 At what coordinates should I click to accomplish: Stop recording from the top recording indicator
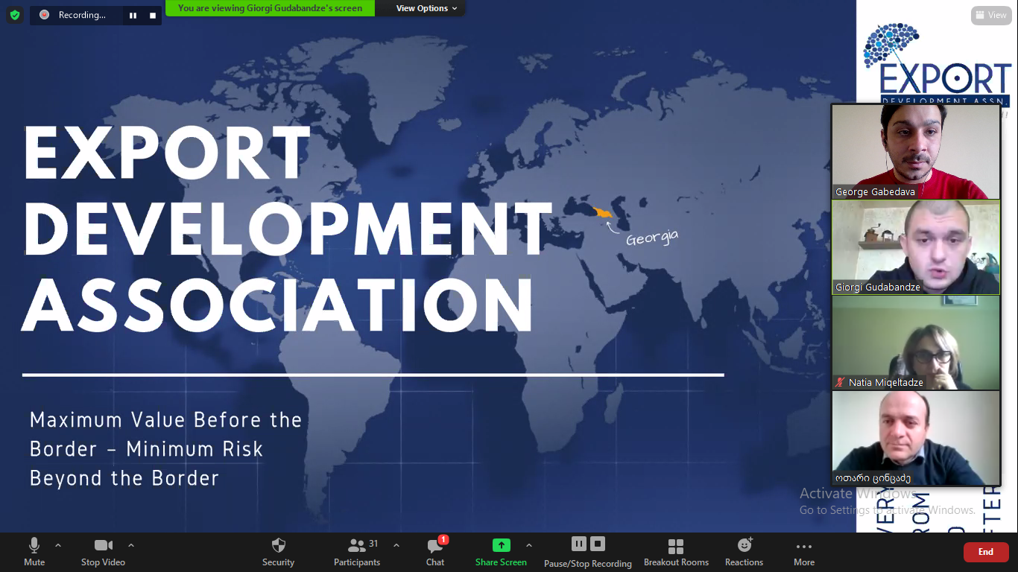[x=153, y=15]
